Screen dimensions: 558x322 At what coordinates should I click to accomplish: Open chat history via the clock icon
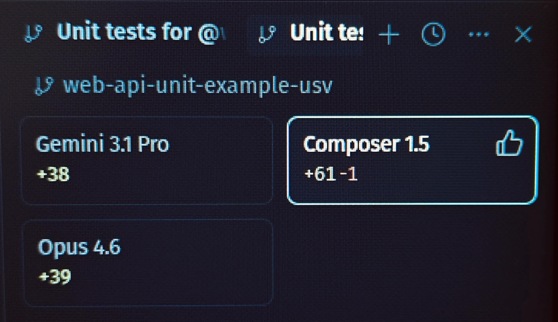[434, 34]
